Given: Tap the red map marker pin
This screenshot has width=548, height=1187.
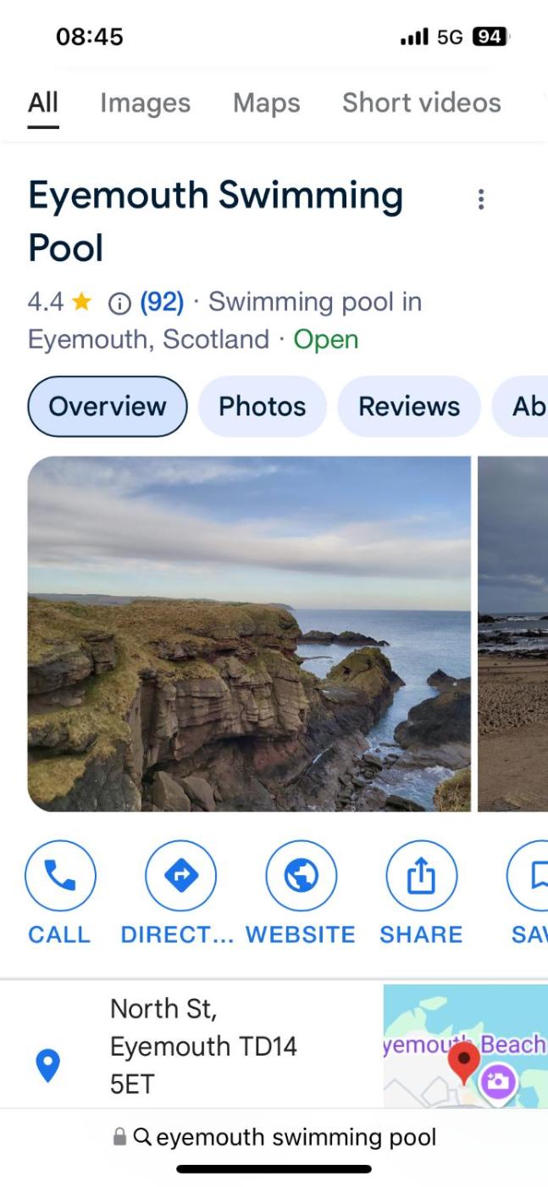Looking at the screenshot, I should (463, 1060).
